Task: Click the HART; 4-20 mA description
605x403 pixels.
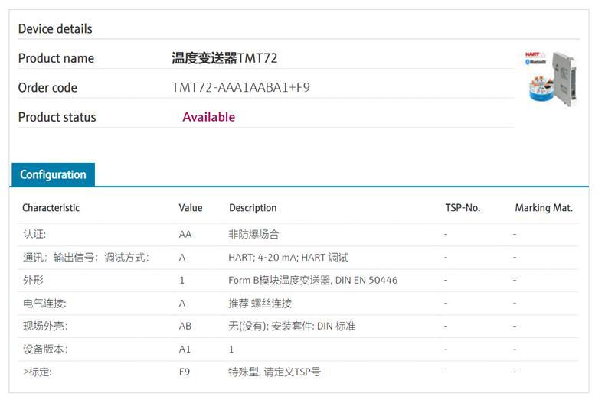Action: [x=288, y=258]
